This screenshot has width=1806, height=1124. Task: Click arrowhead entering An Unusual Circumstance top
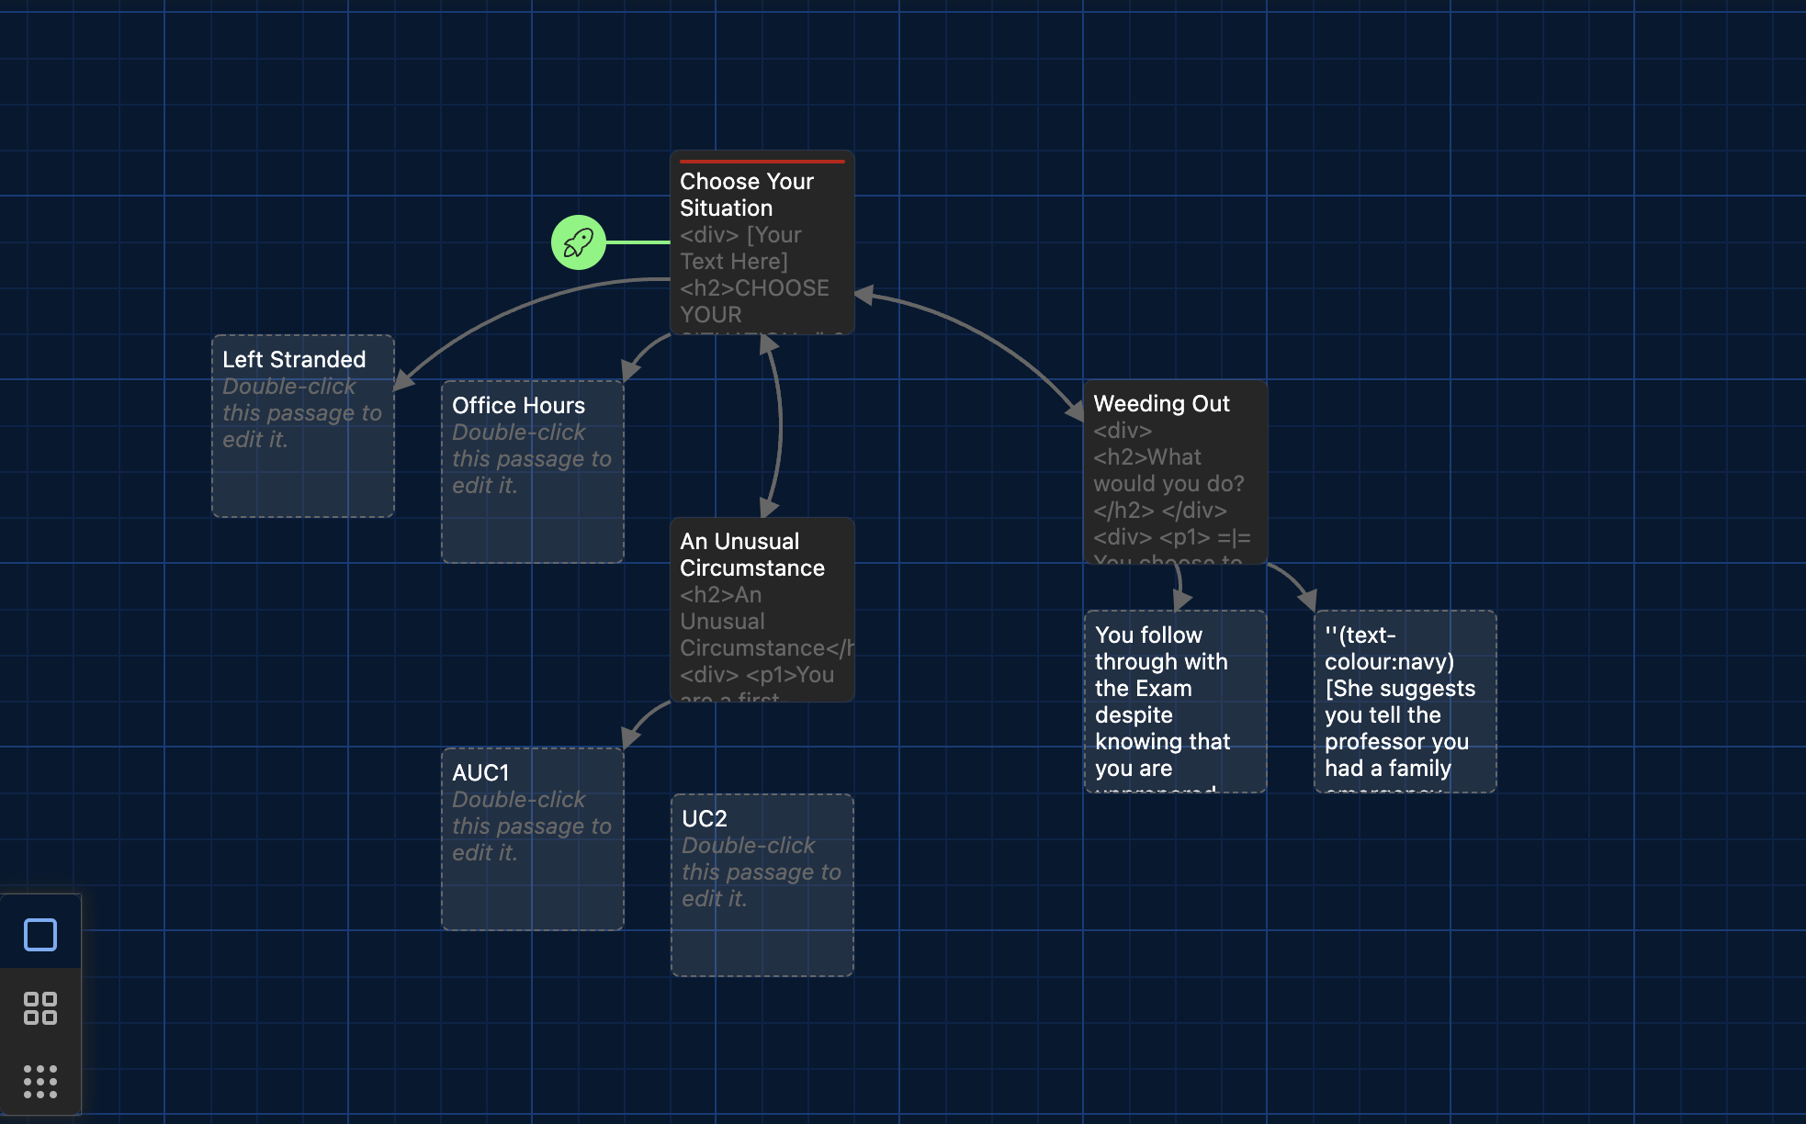pyautogui.click(x=769, y=508)
